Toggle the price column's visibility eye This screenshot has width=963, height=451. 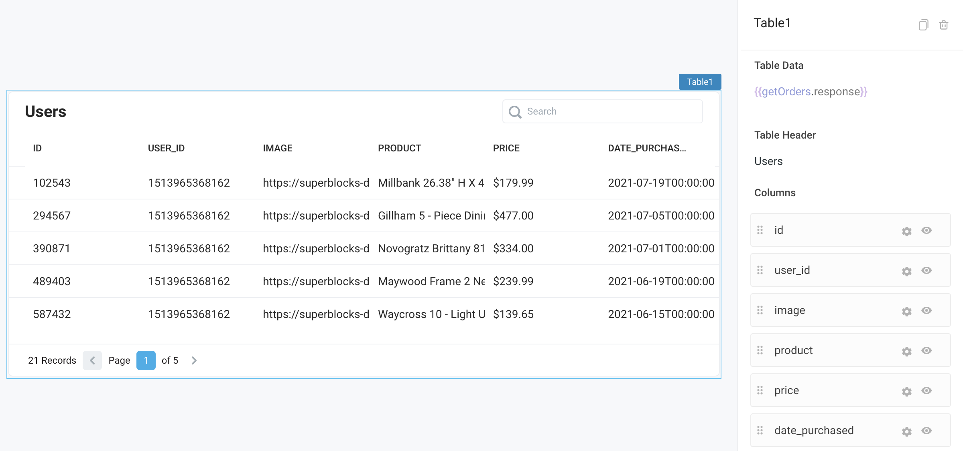927,391
